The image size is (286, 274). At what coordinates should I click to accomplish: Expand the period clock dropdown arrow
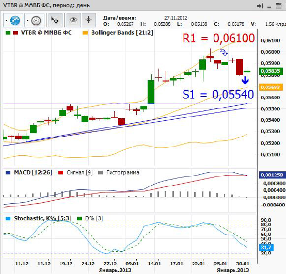(27, 20)
